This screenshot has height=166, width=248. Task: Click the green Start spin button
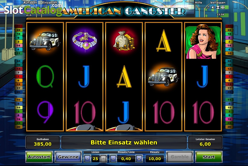click(x=209, y=157)
